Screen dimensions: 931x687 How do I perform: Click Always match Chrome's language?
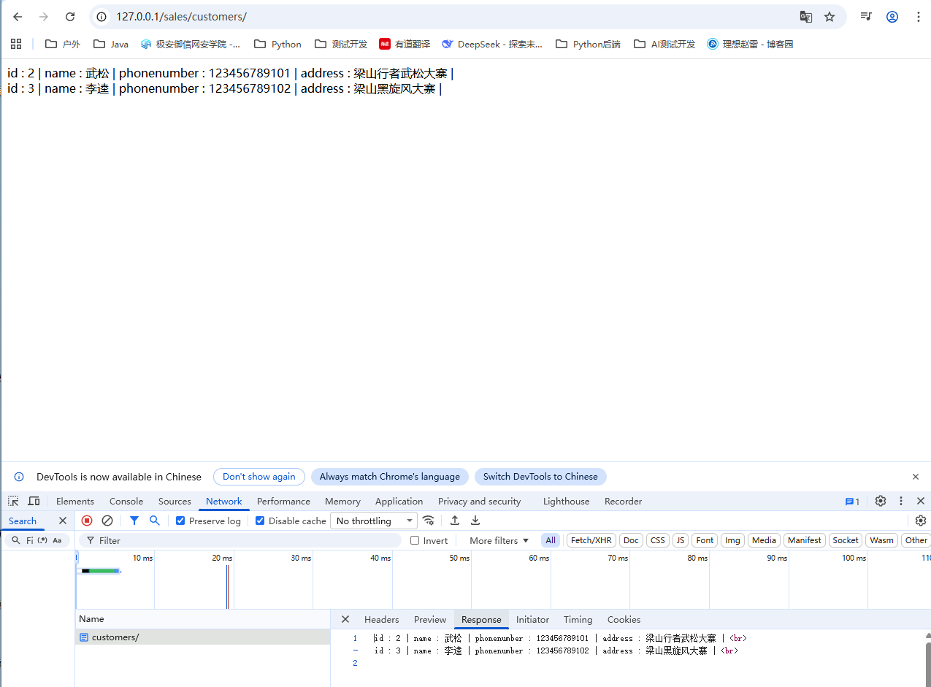pos(390,477)
